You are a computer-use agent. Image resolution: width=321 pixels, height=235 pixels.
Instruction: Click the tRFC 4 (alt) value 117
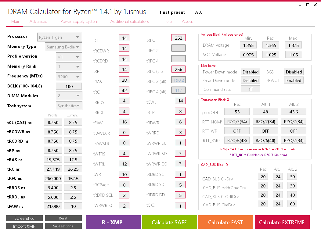pos(179,90)
